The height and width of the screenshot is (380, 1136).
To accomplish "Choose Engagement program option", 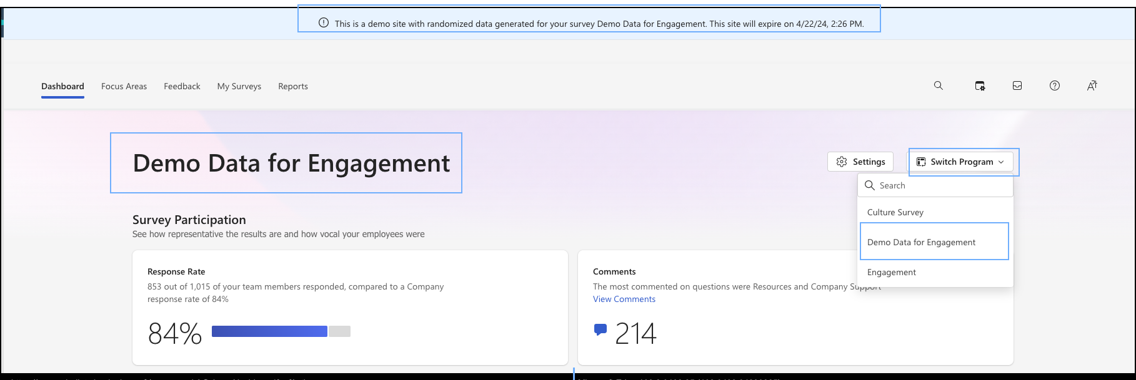I will (x=892, y=272).
